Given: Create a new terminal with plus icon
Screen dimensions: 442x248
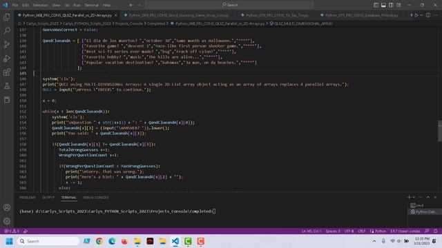Looking at the screenshot, I should coord(409,198).
